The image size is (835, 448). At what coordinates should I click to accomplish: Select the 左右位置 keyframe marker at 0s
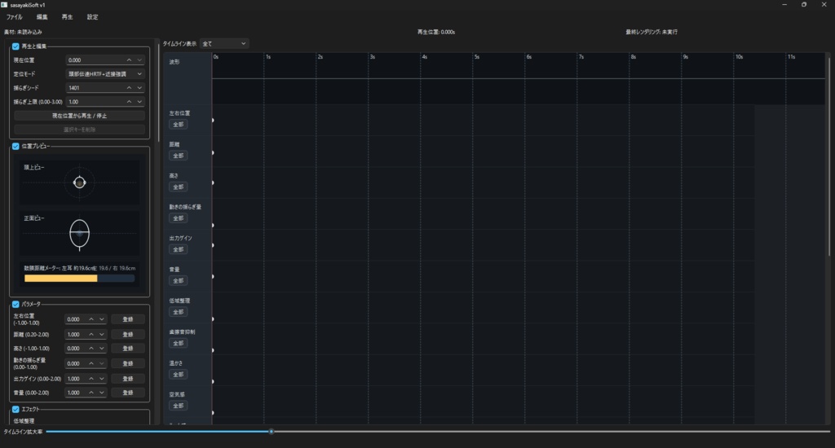pos(213,121)
